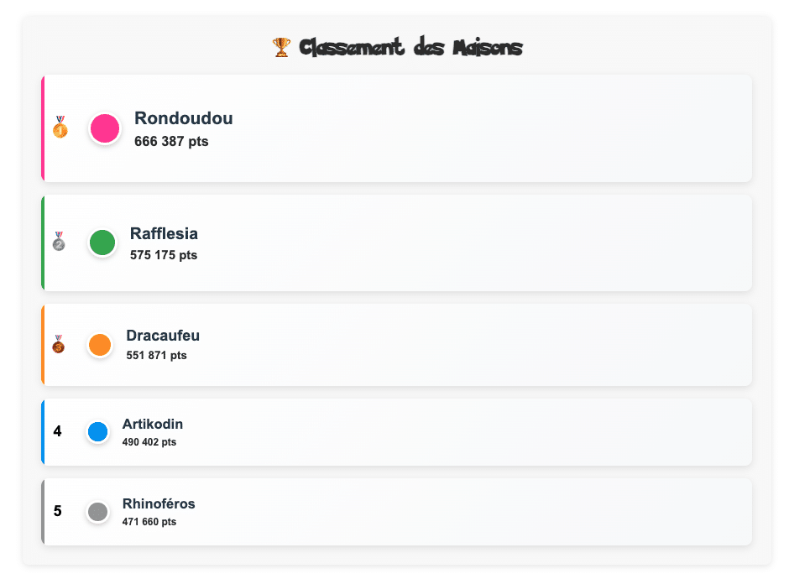Click Rondoudou's 666 387 pts score

tap(171, 141)
